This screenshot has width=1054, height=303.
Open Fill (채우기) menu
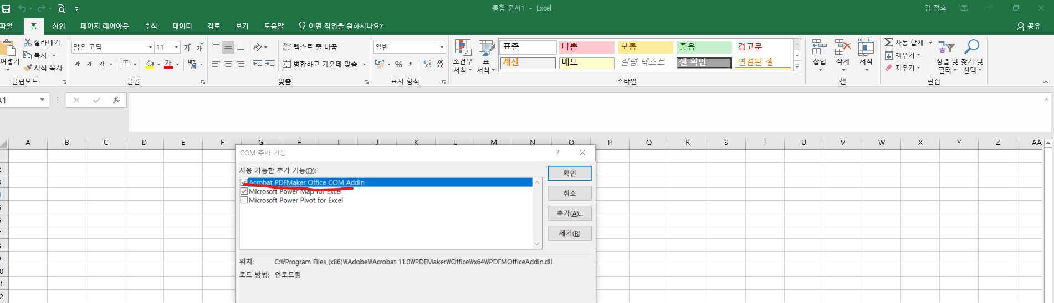[x=903, y=55]
